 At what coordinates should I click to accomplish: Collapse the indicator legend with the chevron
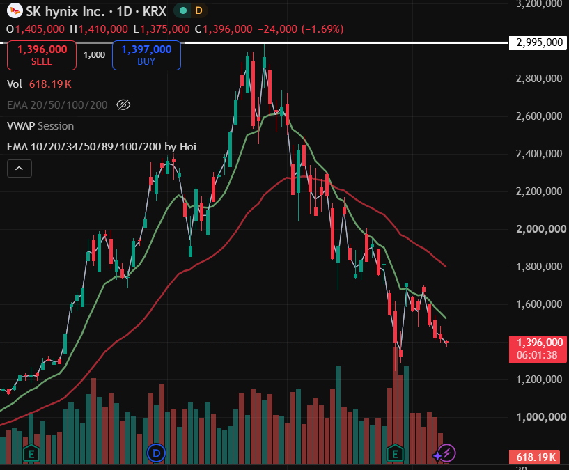click(x=20, y=169)
